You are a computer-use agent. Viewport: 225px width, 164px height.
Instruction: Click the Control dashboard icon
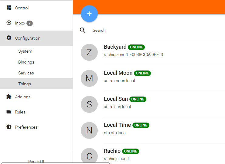[x=9, y=8]
